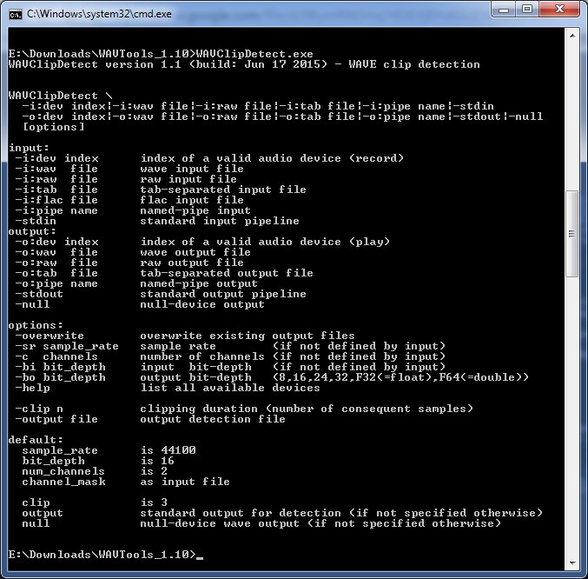Close the cmd.exe window
Viewport: 588px width, 579px height.
click(x=559, y=9)
